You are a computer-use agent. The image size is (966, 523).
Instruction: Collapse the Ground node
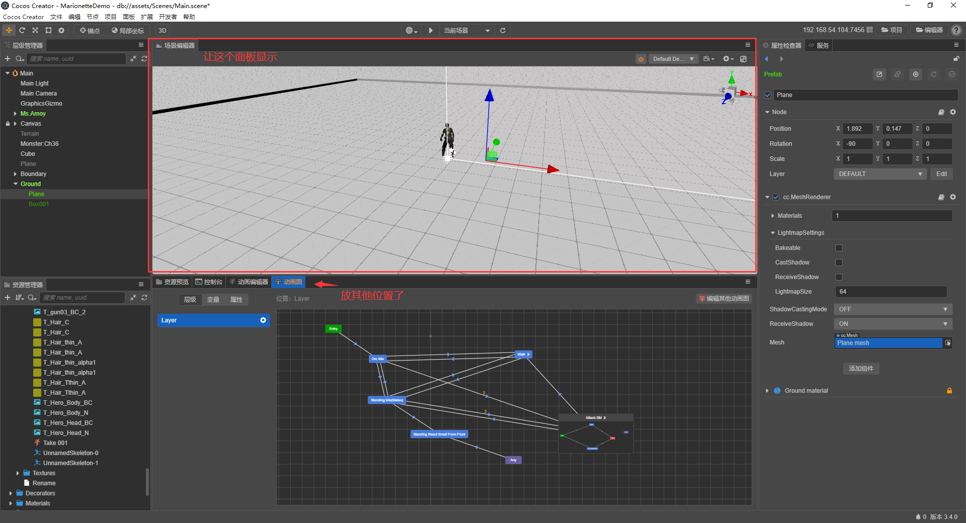tap(16, 184)
